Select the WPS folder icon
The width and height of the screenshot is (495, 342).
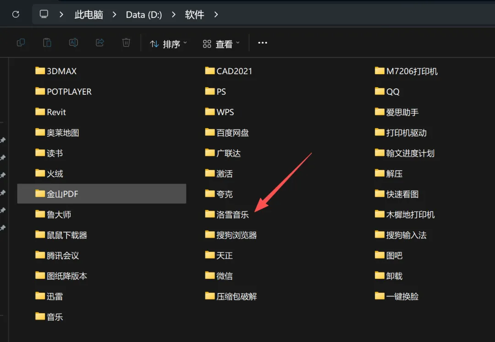coord(210,112)
